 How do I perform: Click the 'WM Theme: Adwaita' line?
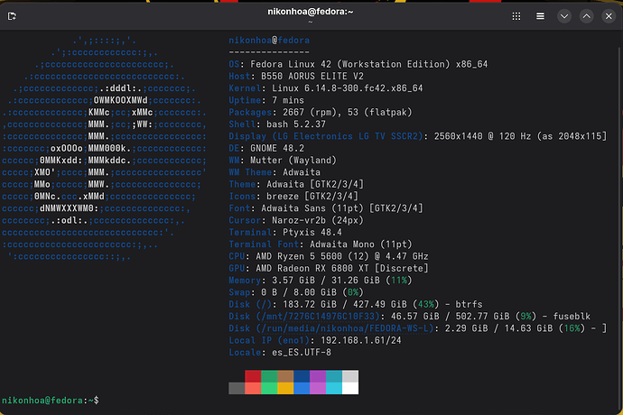(274, 172)
